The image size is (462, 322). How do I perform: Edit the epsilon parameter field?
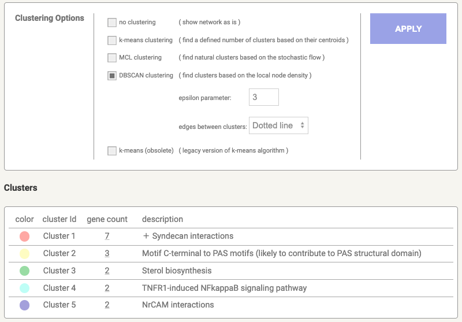(x=264, y=97)
